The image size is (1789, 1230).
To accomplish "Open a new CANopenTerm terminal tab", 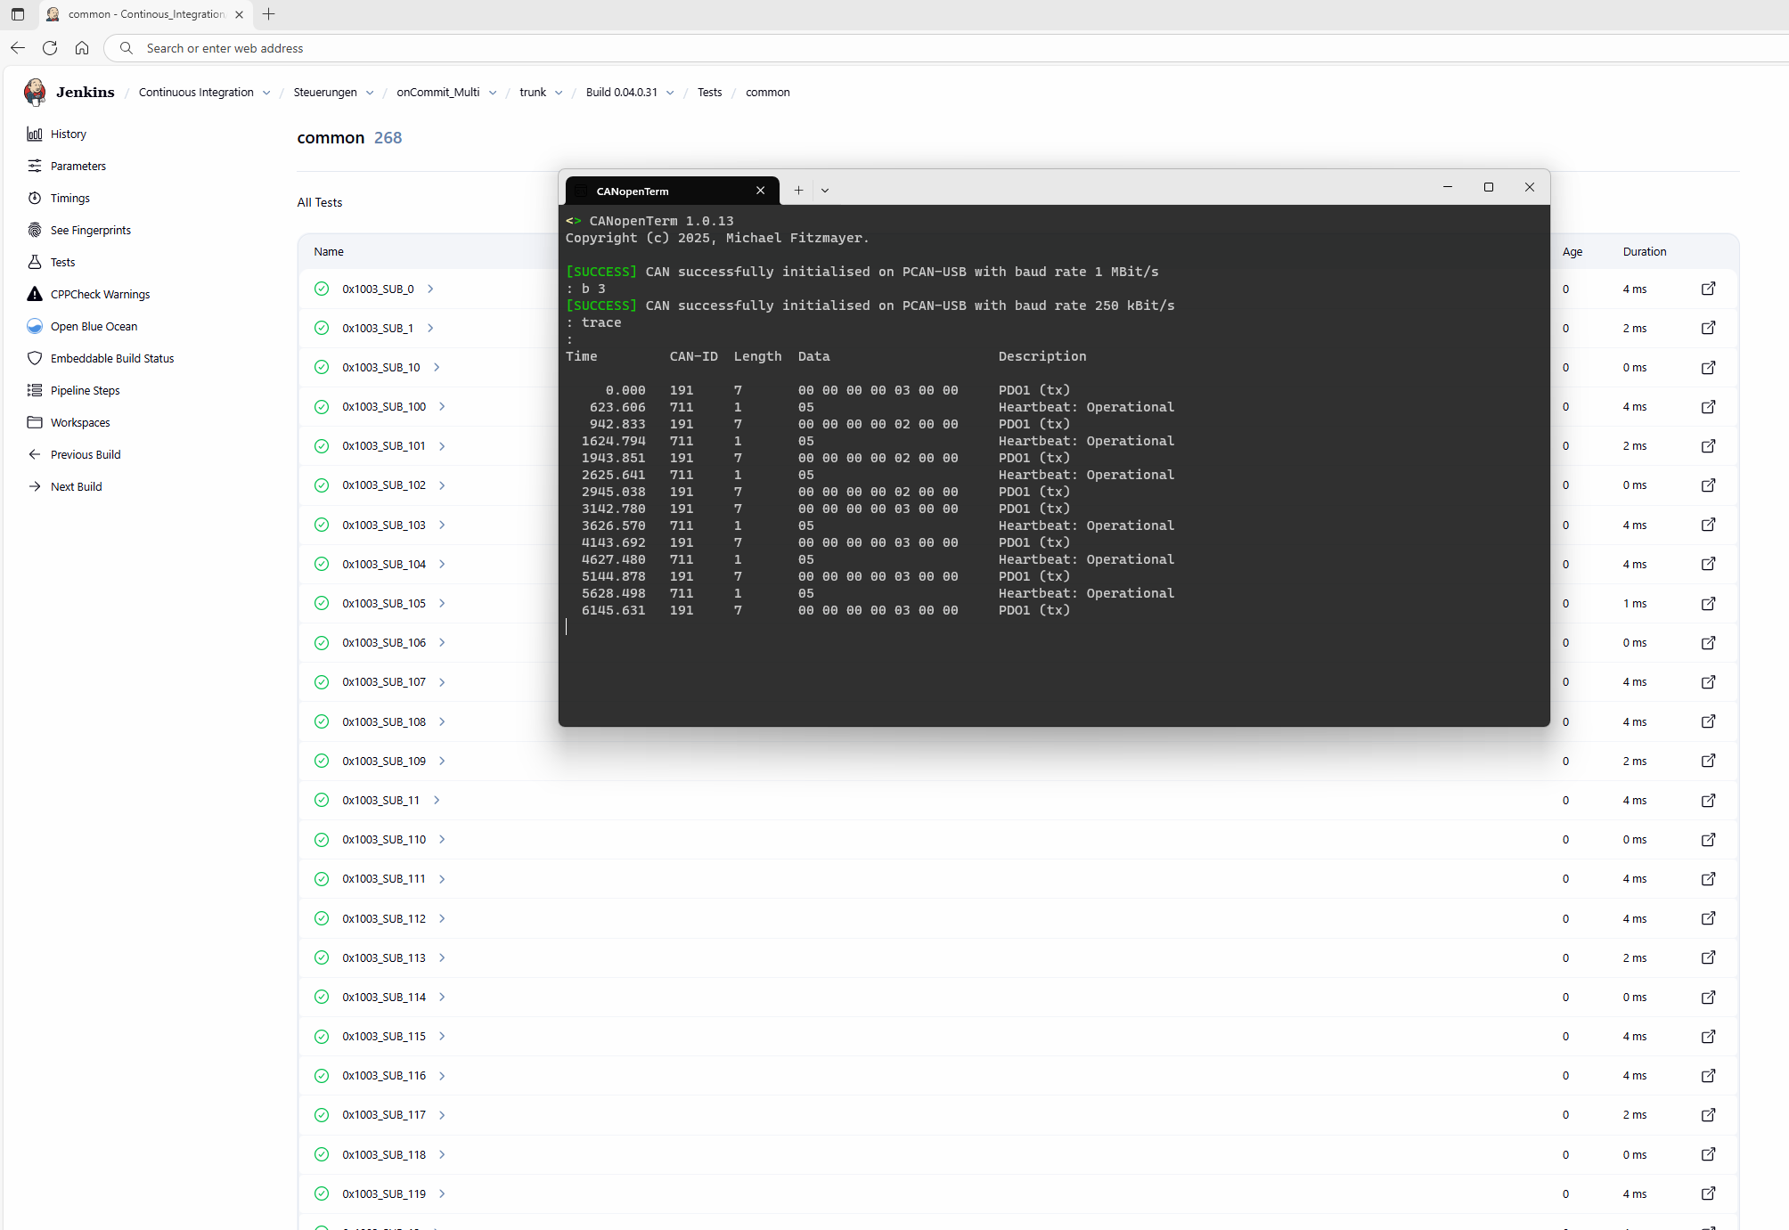I will pyautogui.click(x=798, y=190).
